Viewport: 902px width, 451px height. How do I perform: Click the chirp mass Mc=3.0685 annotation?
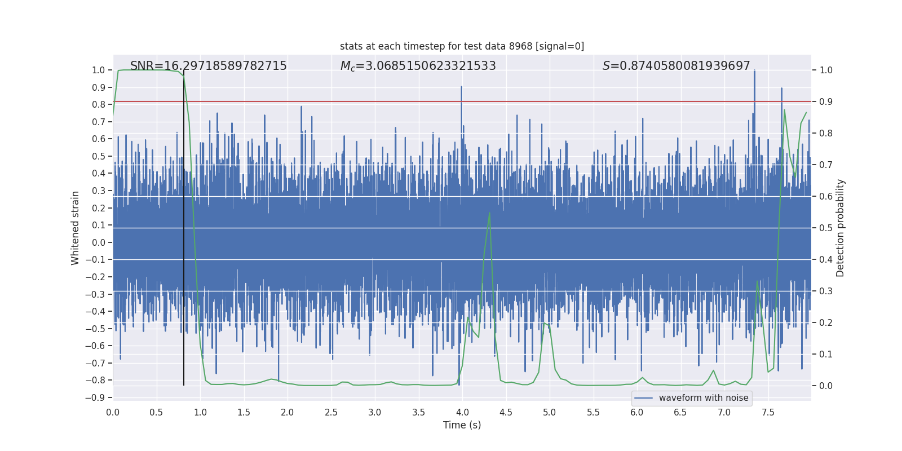(418, 66)
